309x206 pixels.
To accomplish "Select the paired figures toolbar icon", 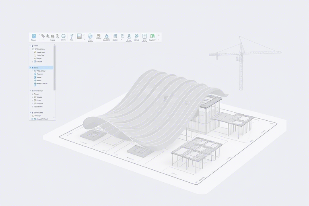I will pyautogui.click(x=136, y=36).
